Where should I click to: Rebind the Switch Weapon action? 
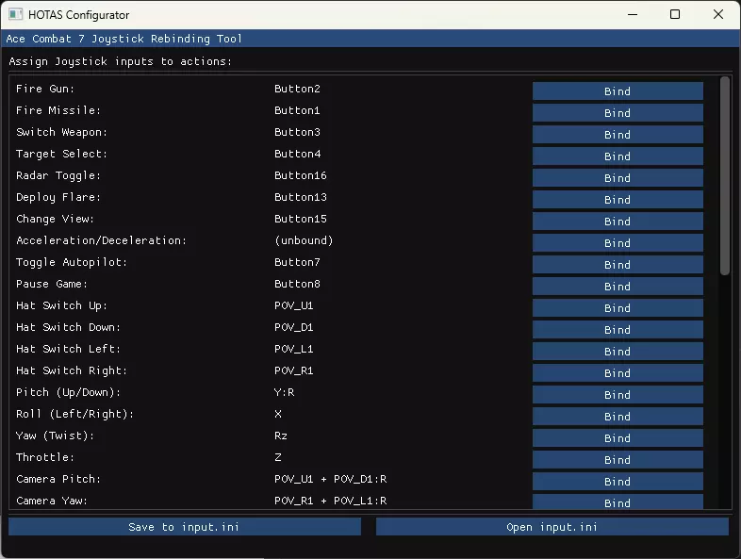(617, 135)
